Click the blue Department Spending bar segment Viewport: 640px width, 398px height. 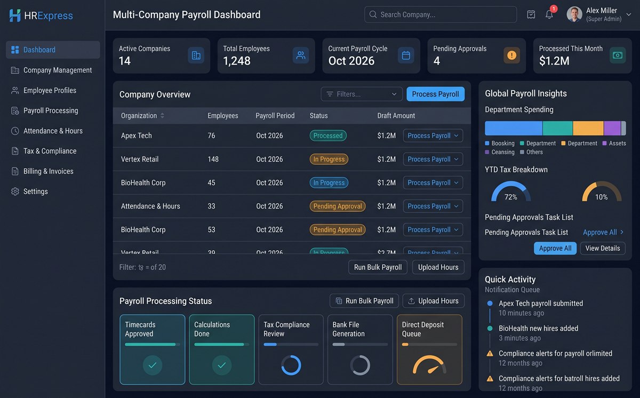[514, 128]
